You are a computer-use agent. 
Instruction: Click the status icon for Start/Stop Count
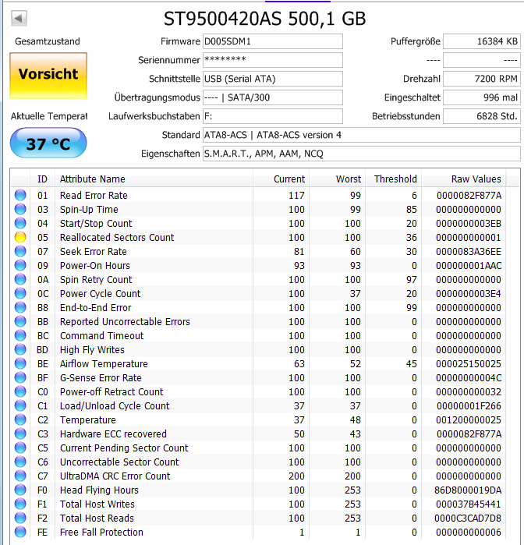click(x=20, y=223)
